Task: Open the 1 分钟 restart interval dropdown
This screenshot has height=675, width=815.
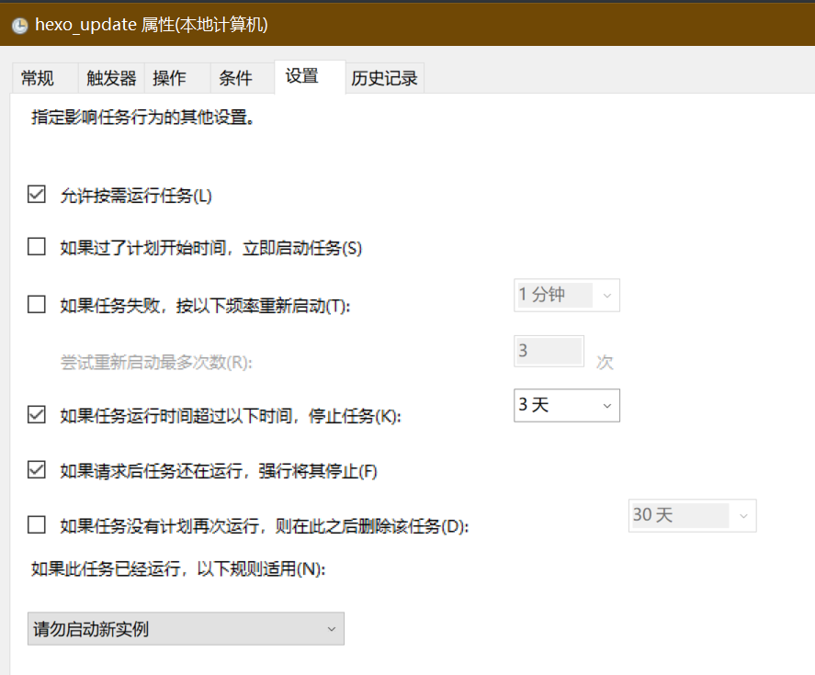Action: click(567, 295)
